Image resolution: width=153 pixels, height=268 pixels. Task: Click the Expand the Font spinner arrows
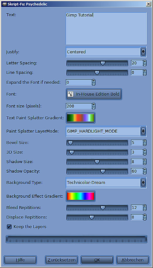(94, 83)
